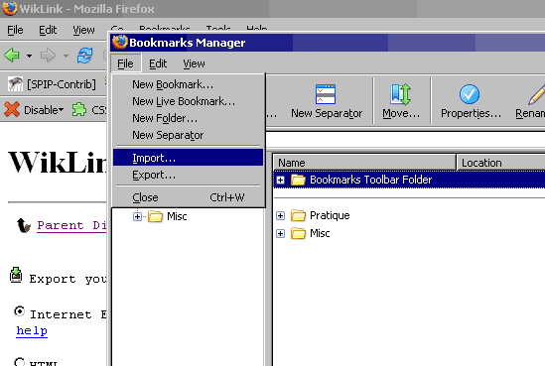
Task: Open Bookmarks Manager Edit menu
Action: tap(158, 63)
